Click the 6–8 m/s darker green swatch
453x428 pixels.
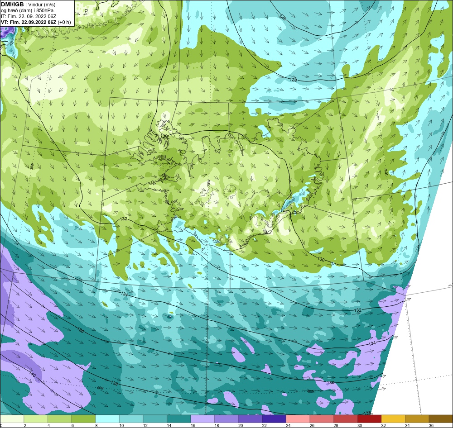click(83, 419)
